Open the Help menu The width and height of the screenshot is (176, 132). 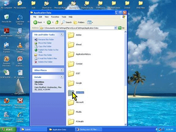[70, 17]
